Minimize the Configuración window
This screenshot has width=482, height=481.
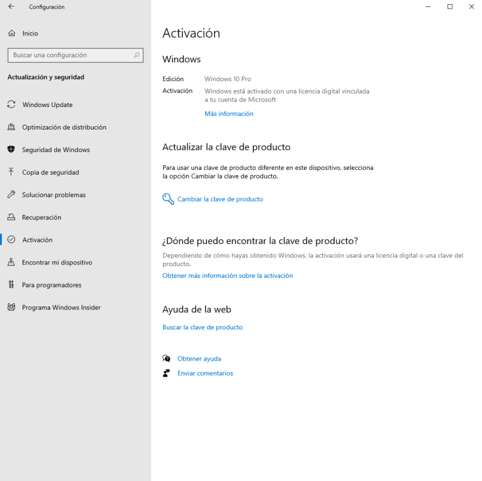pyautogui.click(x=428, y=6)
